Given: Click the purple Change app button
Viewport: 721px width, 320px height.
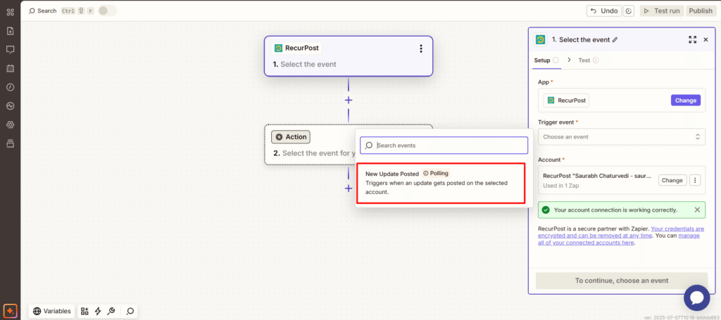Looking at the screenshot, I should coord(685,100).
